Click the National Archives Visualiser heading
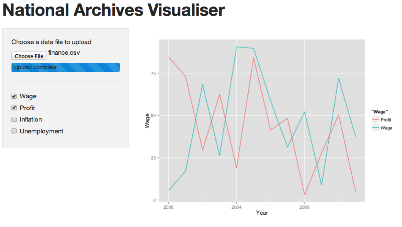The width and height of the screenshot is (402, 227). coord(114,10)
